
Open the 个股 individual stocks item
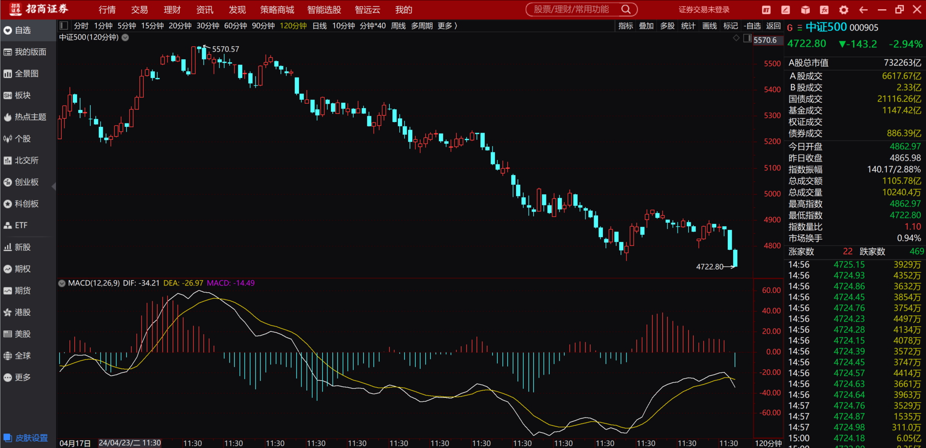[x=28, y=139]
